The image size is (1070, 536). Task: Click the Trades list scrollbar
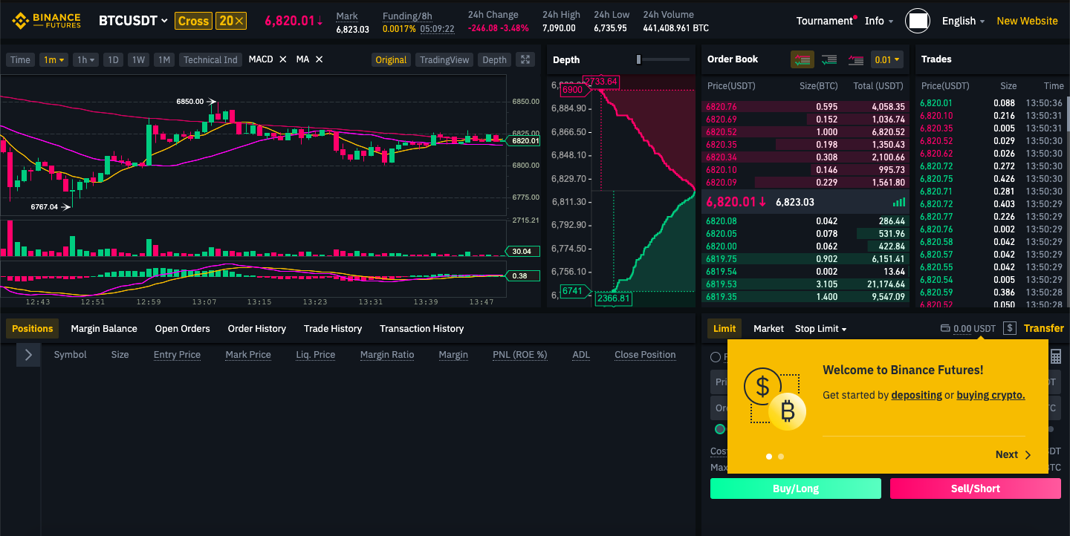tap(1067, 113)
